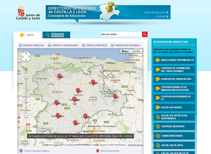Open Equipos de Orientación listing

[x=174, y=79]
